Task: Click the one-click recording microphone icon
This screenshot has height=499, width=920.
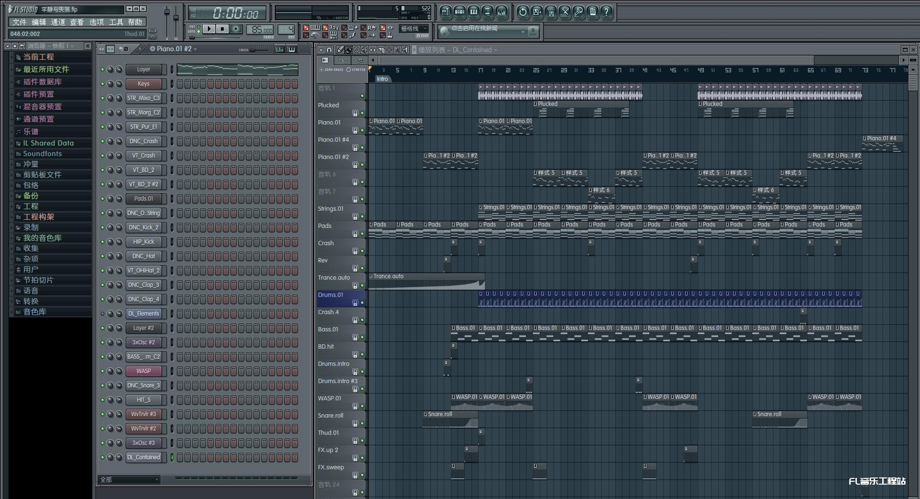Action: click(578, 12)
